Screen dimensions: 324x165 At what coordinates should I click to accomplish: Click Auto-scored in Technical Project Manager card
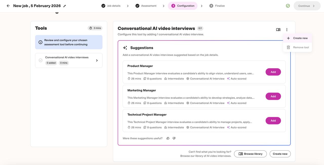238,127
